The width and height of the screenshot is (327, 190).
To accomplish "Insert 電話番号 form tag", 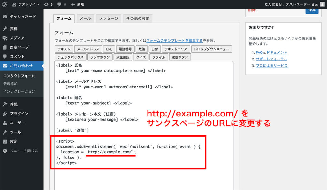I will [125, 49].
